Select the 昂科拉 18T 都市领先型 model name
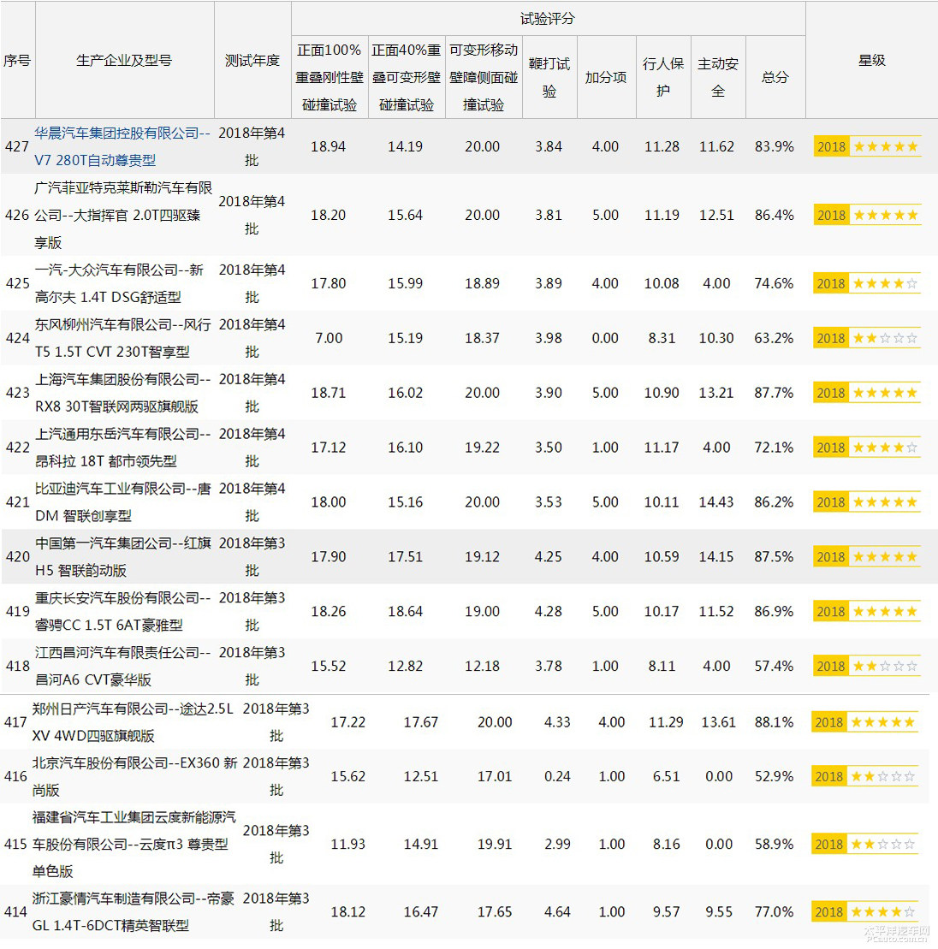 tap(106, 461)
